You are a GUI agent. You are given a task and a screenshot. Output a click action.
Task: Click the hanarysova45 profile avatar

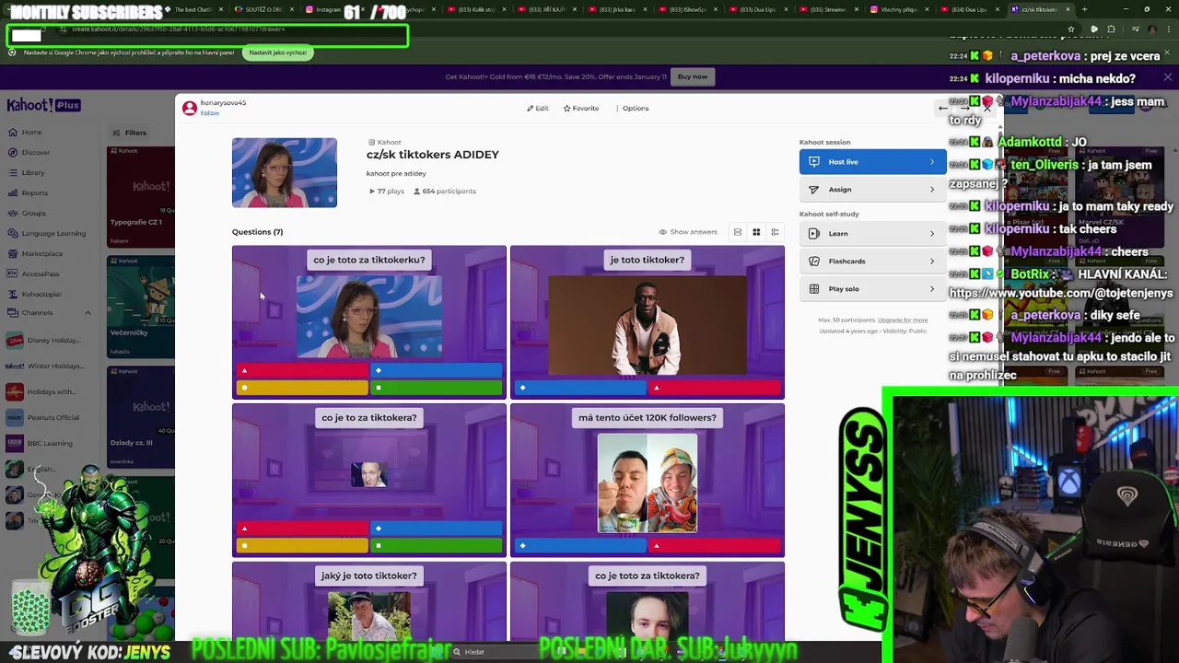tap(190, 108)
